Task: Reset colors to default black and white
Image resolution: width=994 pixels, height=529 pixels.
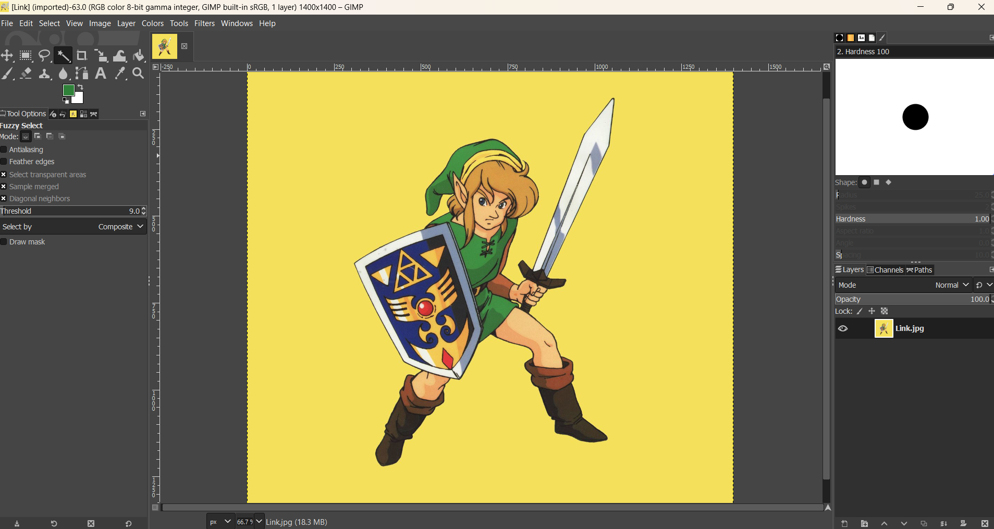Action: pos(65,101)
